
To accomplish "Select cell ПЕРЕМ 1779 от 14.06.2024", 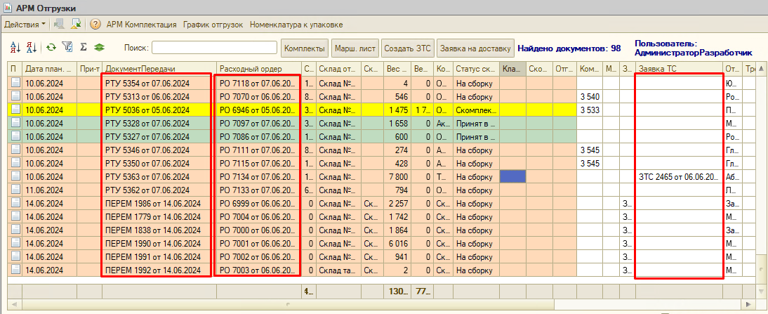I will pos(159,216).
